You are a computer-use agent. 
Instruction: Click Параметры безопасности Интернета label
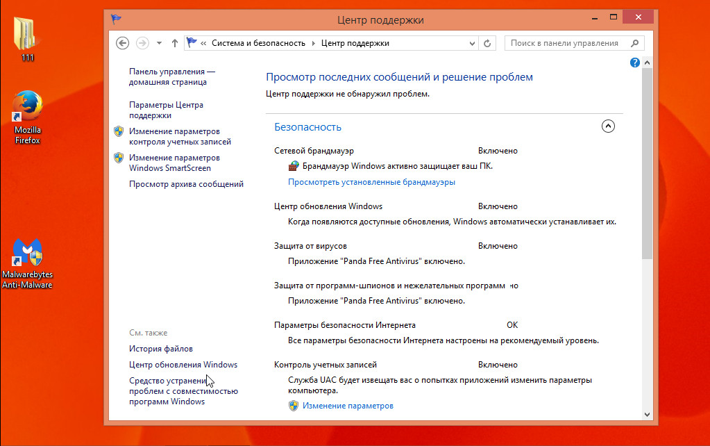(344, 325)
